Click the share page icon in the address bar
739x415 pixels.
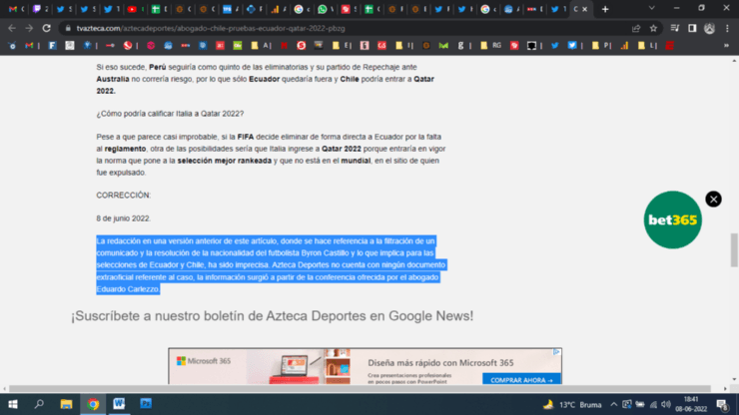point(636,28)
